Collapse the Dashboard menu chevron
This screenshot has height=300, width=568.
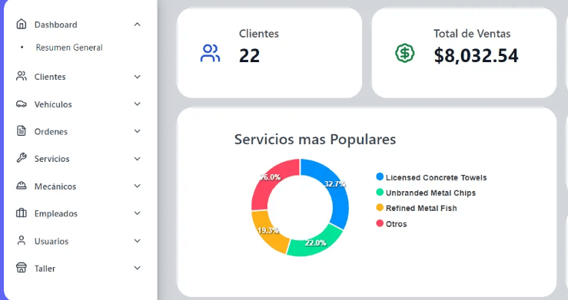[138, 25]
